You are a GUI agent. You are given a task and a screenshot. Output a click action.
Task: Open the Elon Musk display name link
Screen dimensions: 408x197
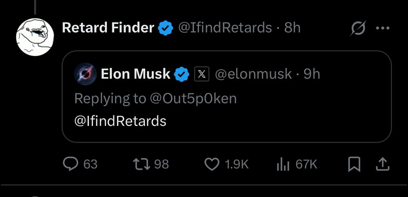pos(135,74)
